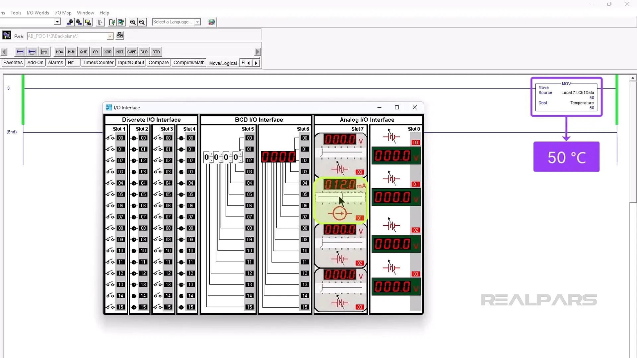Click the Verify Routine checkmark icon
Screen dimensions: 637x358
click(x=112, y=22)
